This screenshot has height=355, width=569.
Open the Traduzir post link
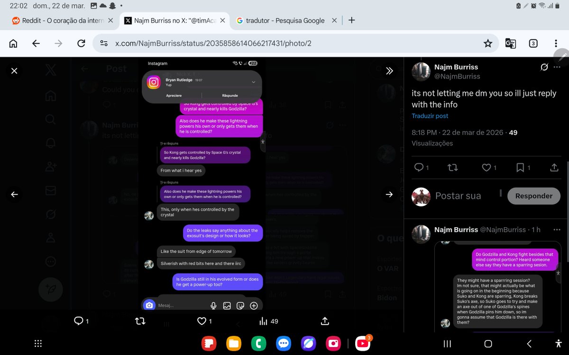coord(430,116)
